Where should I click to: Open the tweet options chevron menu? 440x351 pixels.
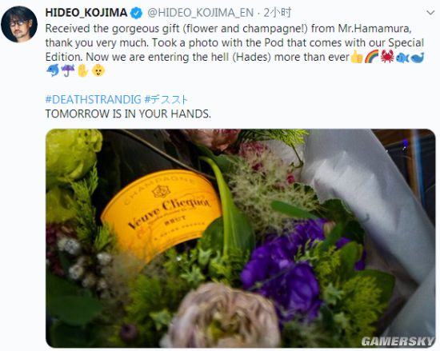point(430,13)
